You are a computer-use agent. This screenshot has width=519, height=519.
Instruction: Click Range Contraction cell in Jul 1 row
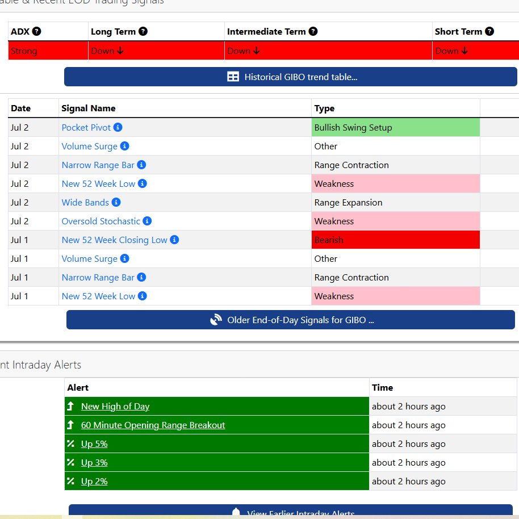tap(396, 277)
